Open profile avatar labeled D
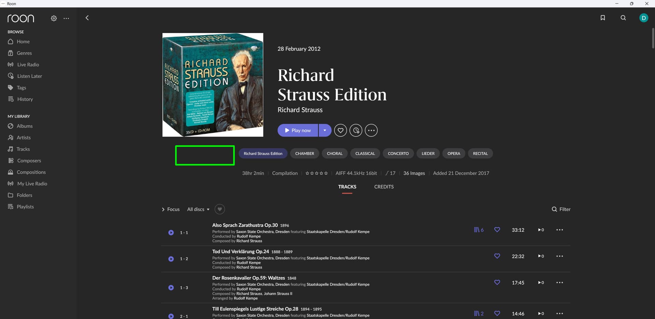This screenshot has width=655, height=319. [x=643, y=18]
